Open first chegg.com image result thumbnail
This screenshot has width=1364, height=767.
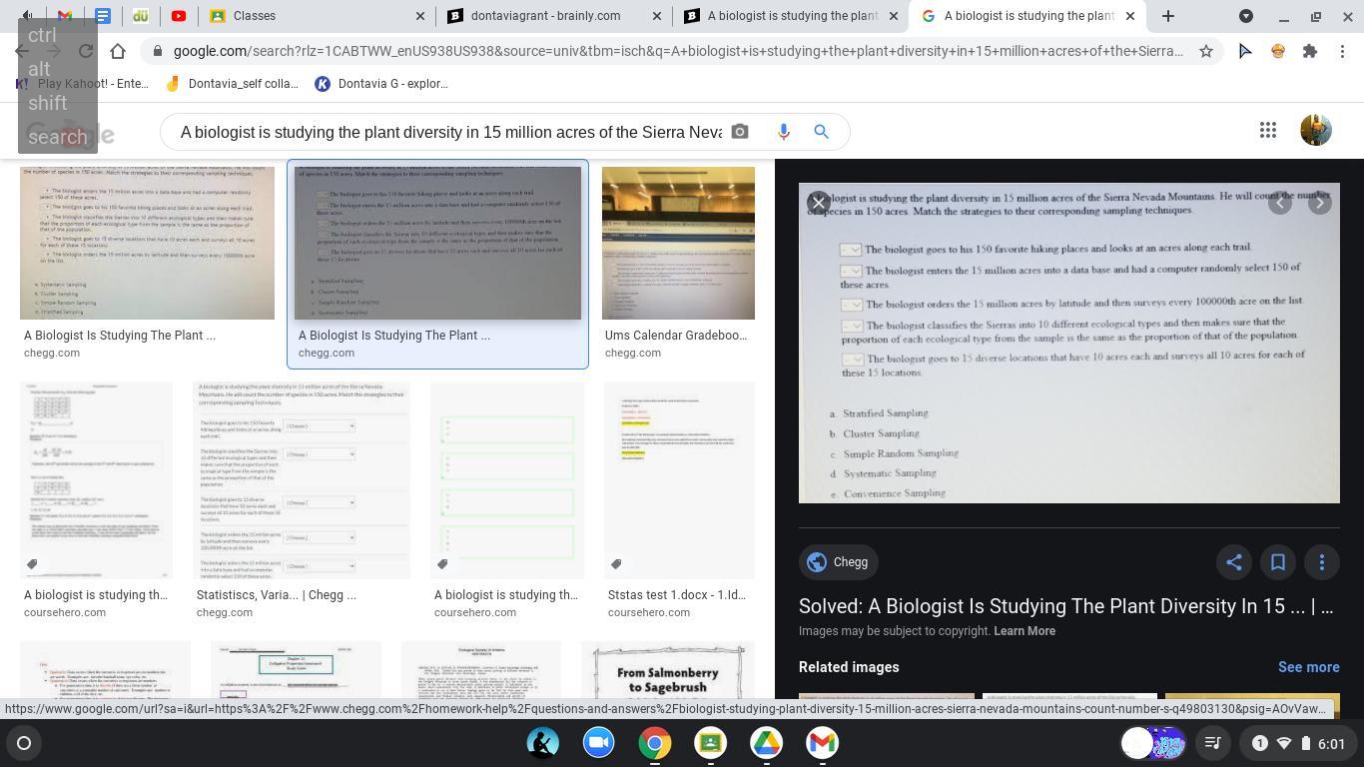tap(147, 243)
